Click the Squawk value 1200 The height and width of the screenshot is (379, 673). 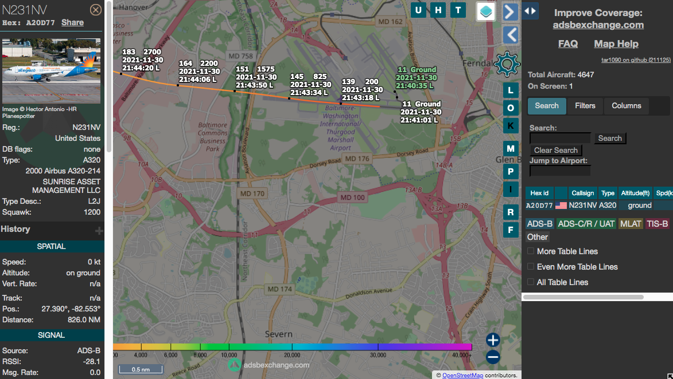[92, 212]
